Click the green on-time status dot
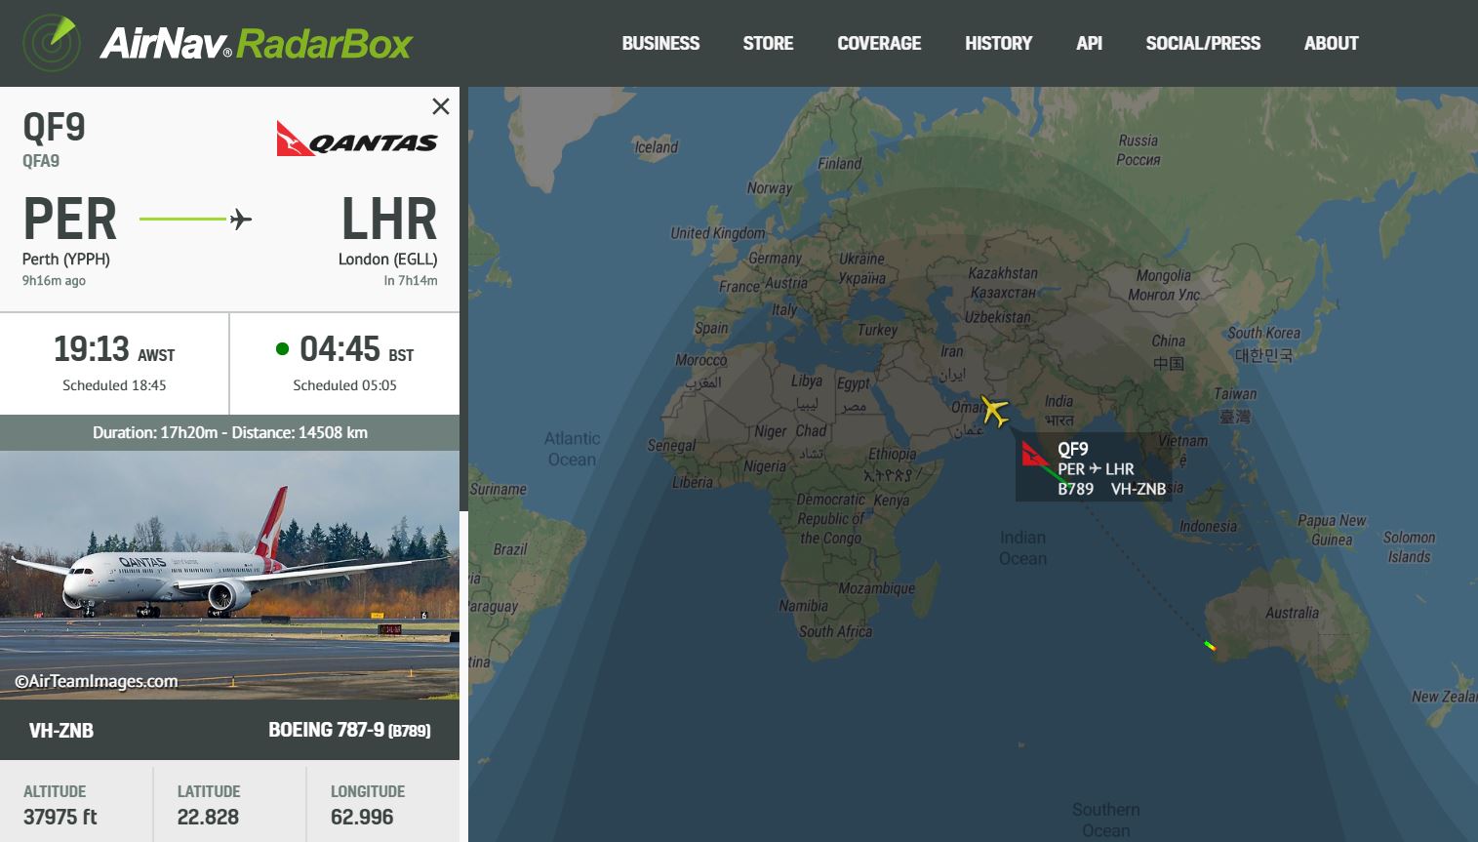This screenshot has width=1478, height=842. click(x=283, y=349)
